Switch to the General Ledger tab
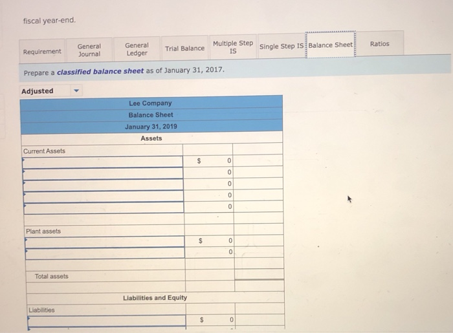Screen dimensions: 453x333 pos(137,49)
